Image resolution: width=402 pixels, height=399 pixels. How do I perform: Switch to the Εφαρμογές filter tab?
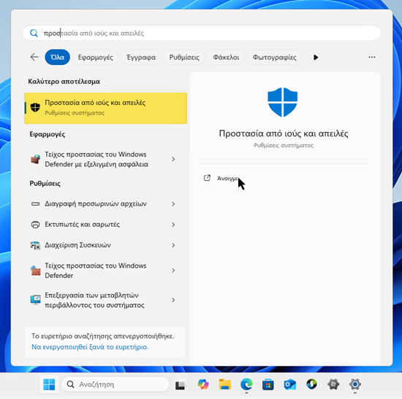[x=95, y=57]
